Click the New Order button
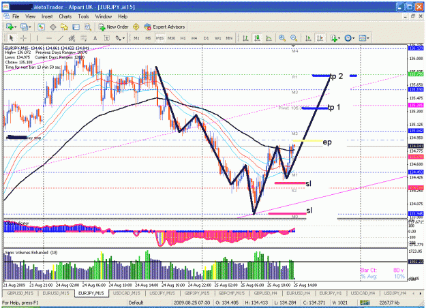 [114, 27]
